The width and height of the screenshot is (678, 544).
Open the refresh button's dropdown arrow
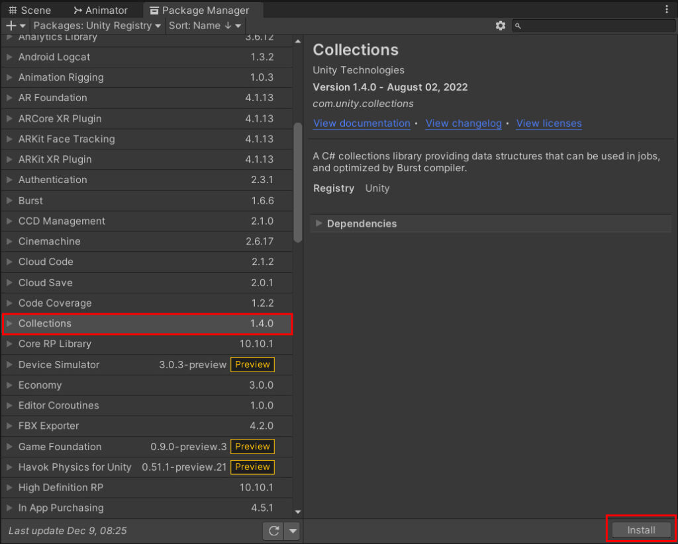click(x=291, y=530)
